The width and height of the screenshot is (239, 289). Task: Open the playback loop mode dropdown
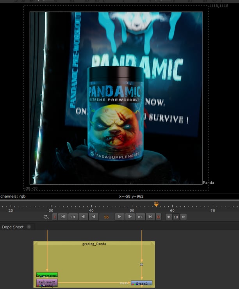click(46, 217)
